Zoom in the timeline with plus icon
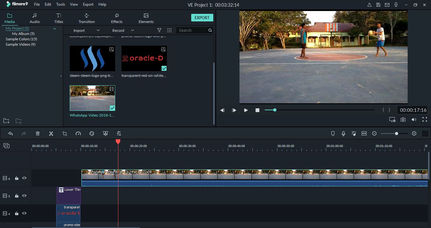431x228 pixels. (414, 134)
